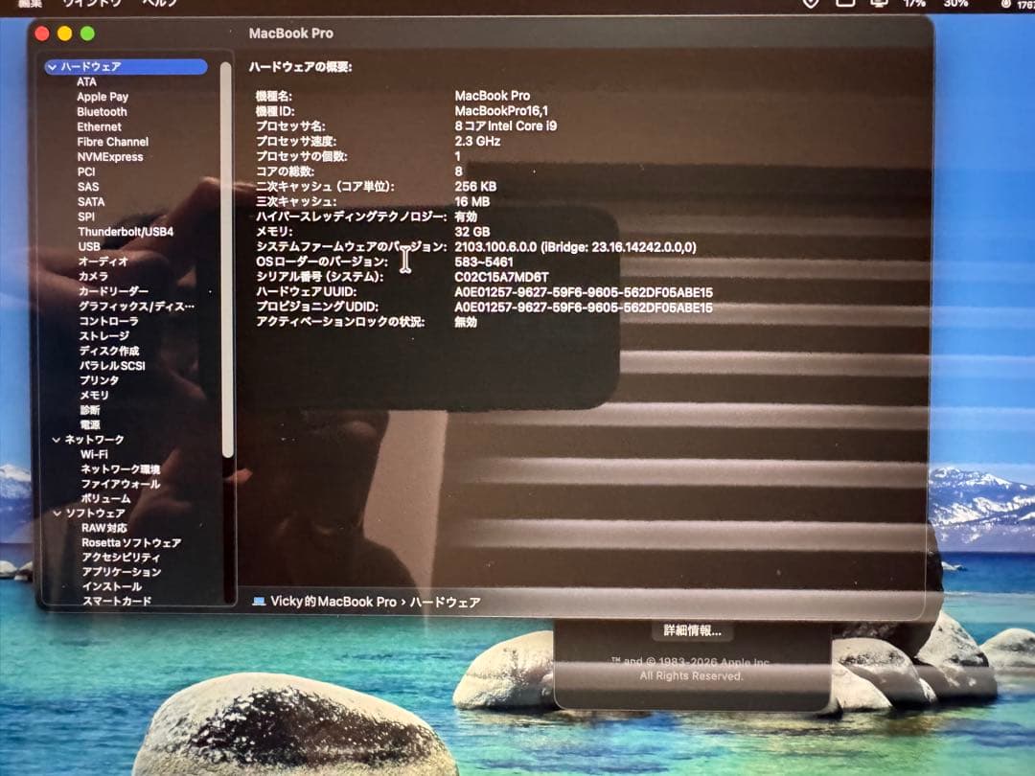1035x776 pixels.
Task: Click Vicky的MacBook Pro in path bar
Action: tap(333, 602)
